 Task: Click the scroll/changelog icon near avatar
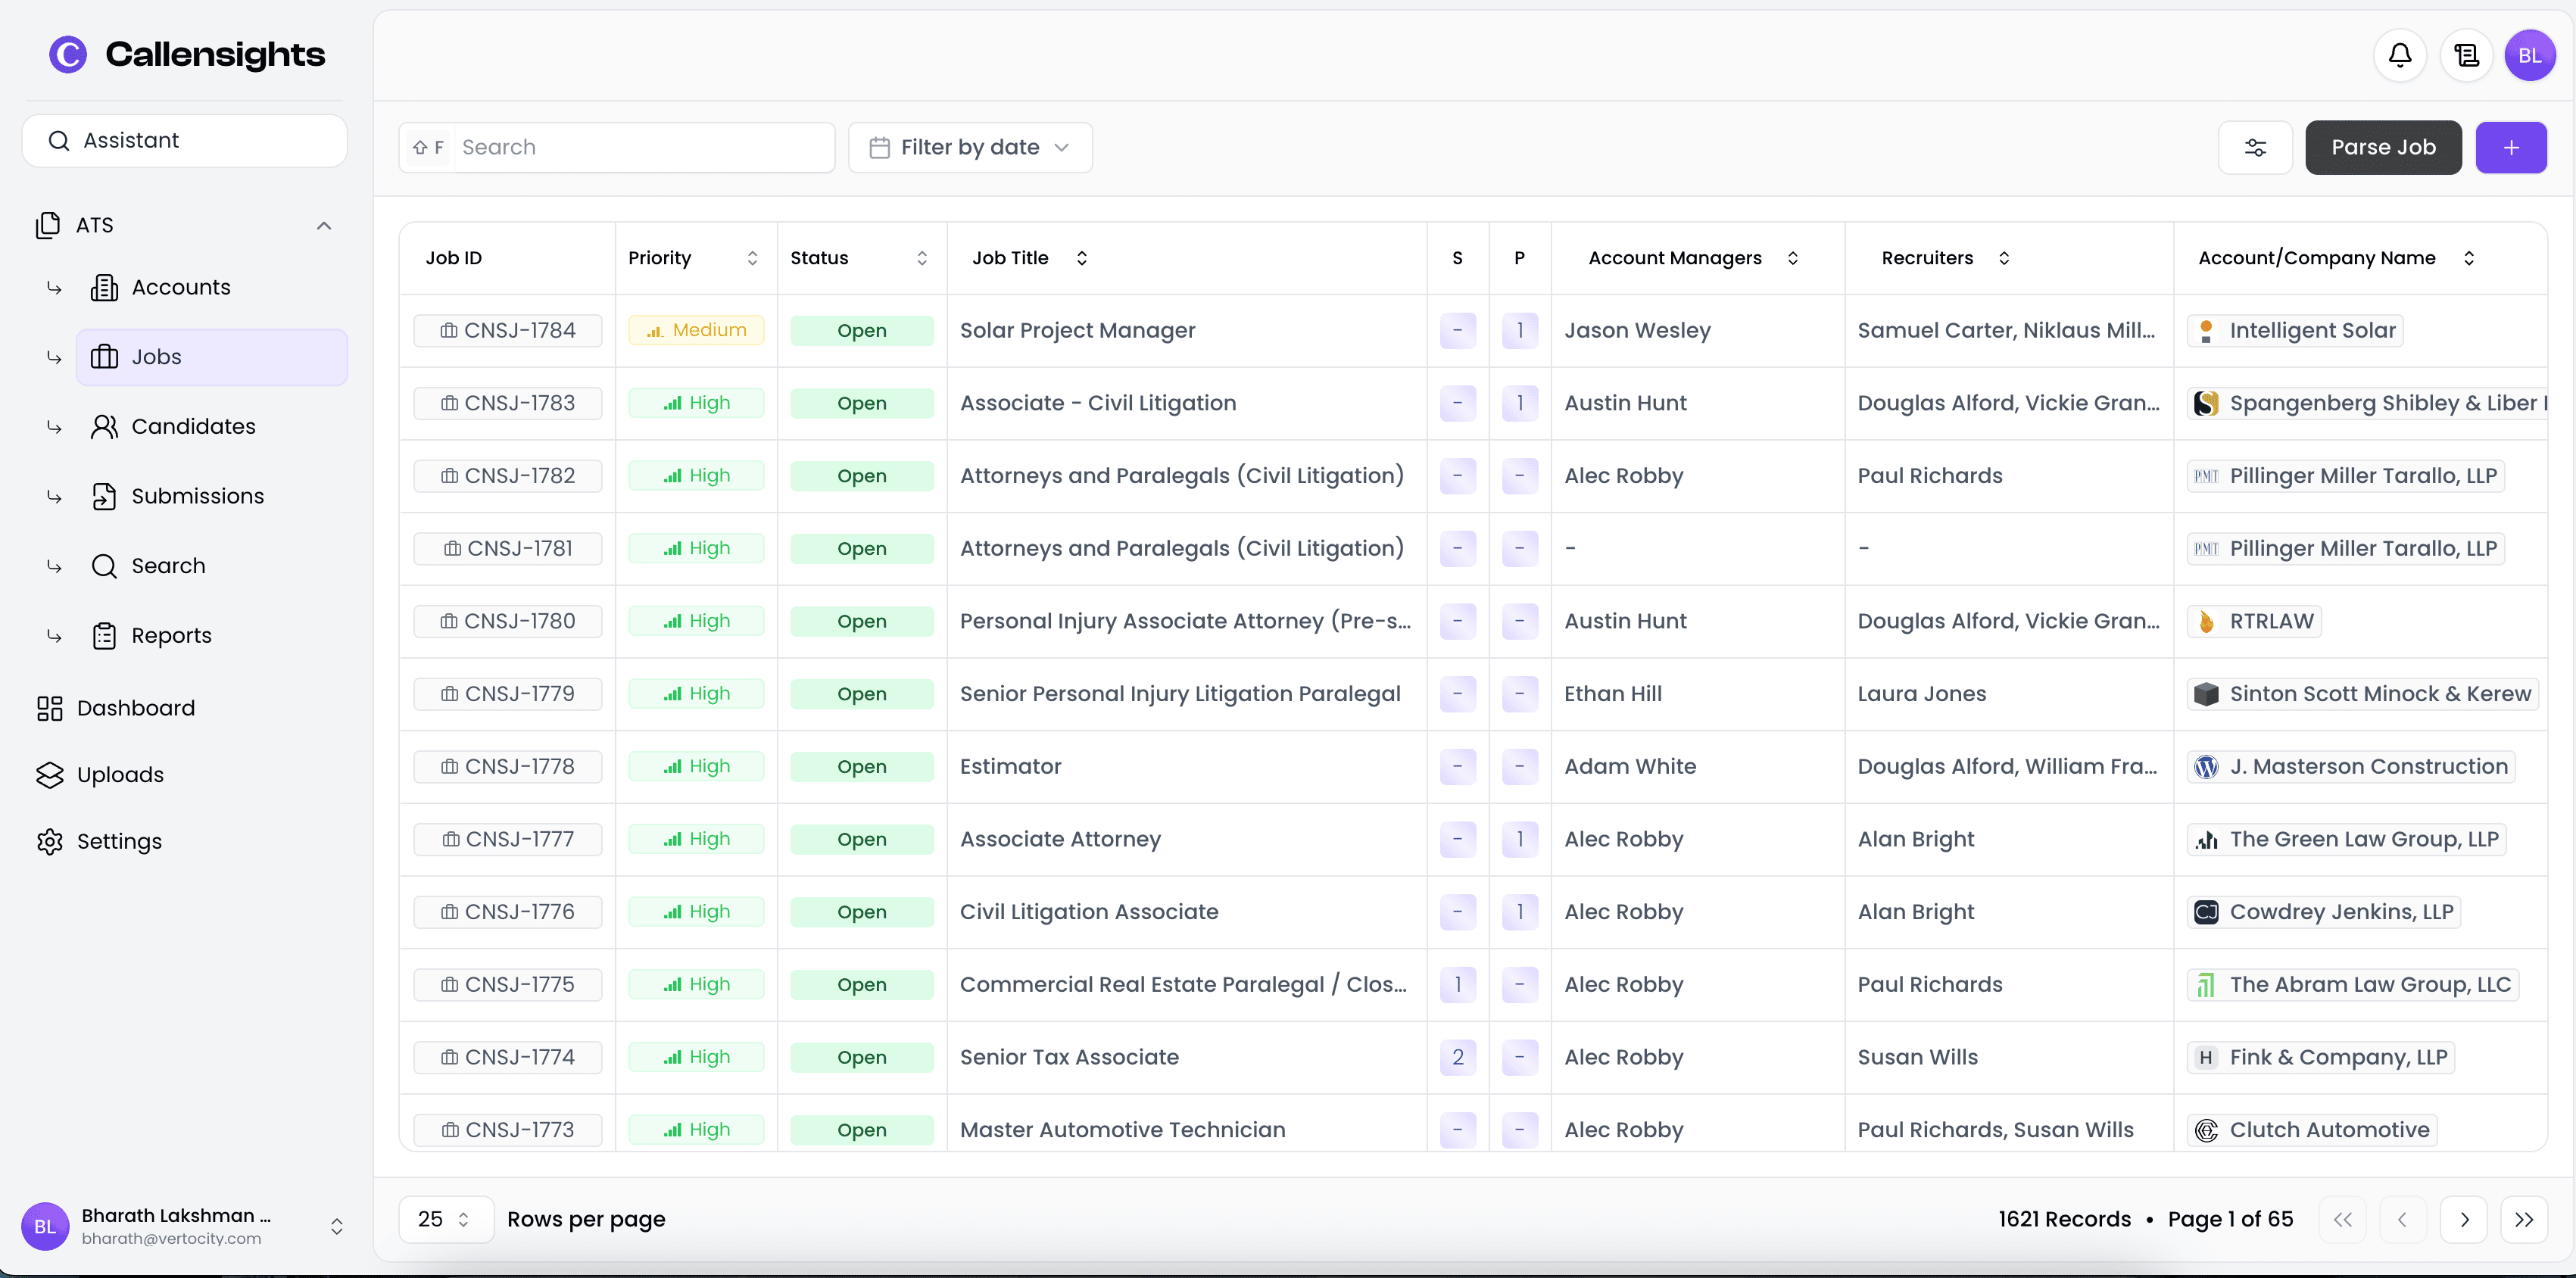click(x=2466, y=56)
